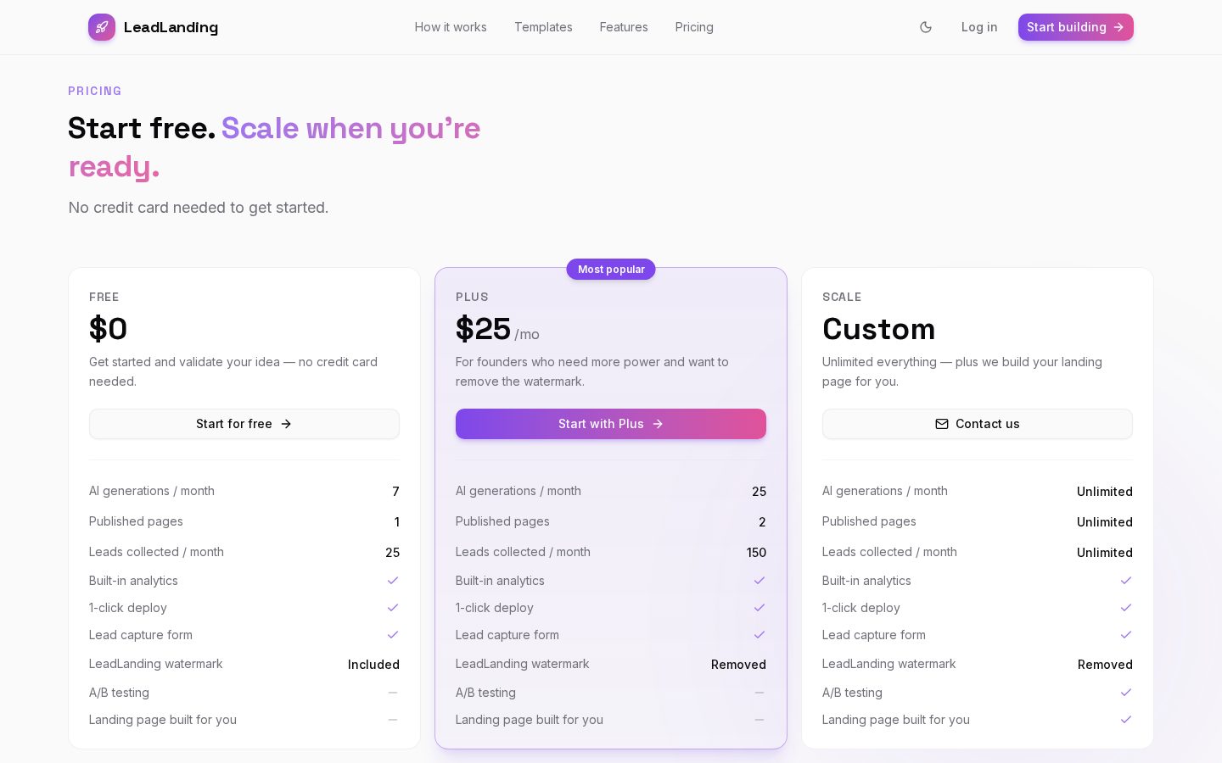Select the Pricing nav link
Screen dimensions: 1222x763
[x=694, y=27]
